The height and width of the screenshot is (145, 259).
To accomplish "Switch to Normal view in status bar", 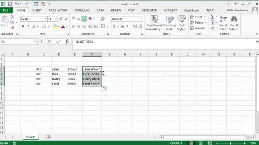I will (x=191, y=143).
